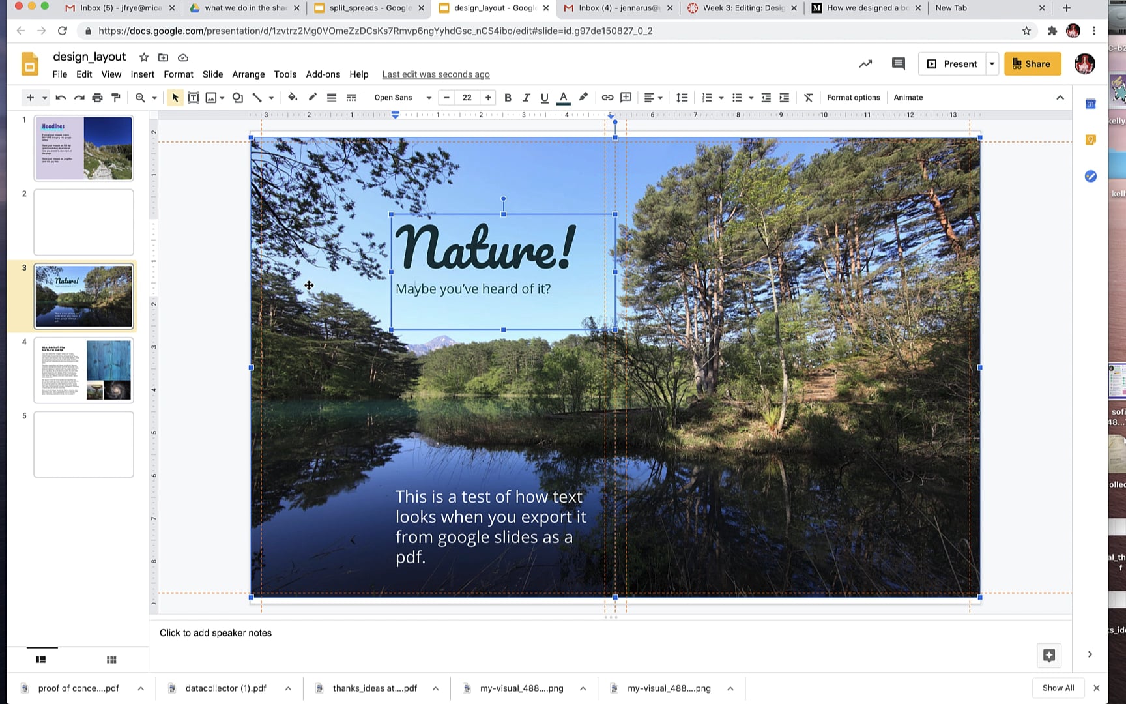Click the insert link icon

(607, 98)
